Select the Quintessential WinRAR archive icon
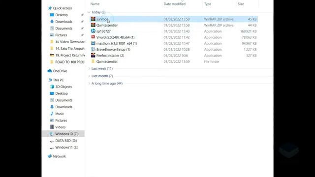The image size is (315, 177). click(x=93, y=25)
